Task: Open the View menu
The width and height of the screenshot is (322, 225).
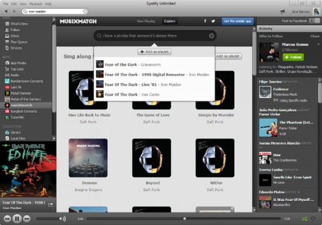Action: click(23, 4)
